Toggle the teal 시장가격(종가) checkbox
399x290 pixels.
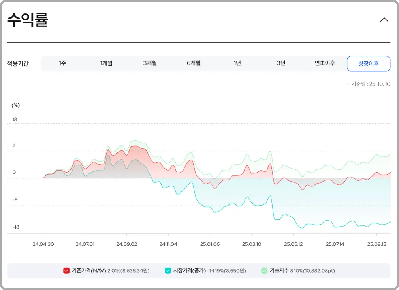point(168,271)
